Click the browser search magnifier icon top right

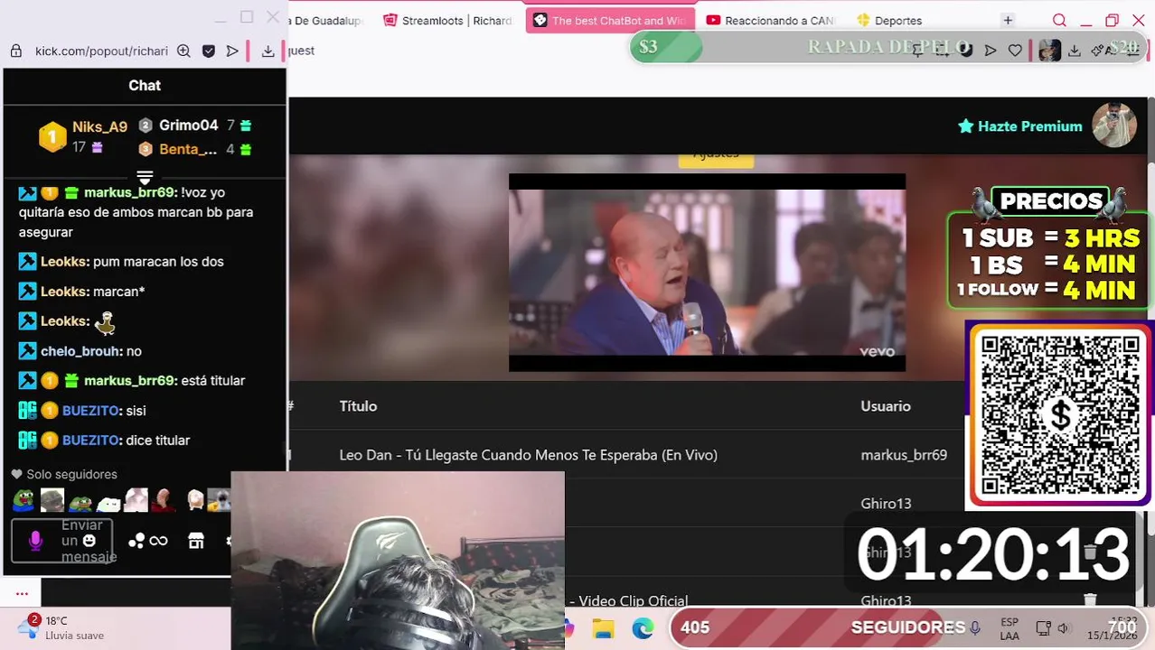1059,21
